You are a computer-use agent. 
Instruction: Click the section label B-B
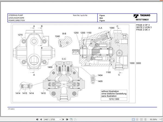point(64,34)
